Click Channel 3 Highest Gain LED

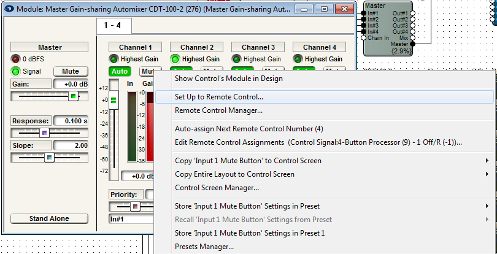click(236, 59)
